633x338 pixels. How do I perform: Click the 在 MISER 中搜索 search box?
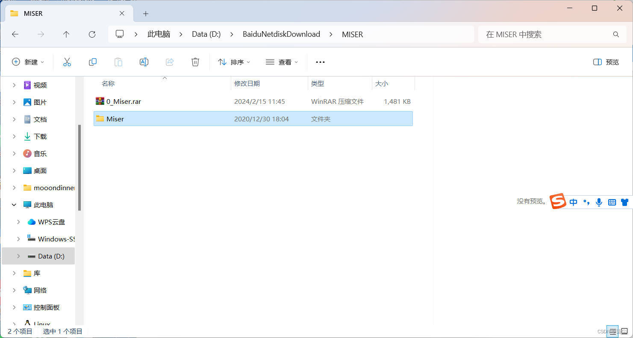coord(547,34)
